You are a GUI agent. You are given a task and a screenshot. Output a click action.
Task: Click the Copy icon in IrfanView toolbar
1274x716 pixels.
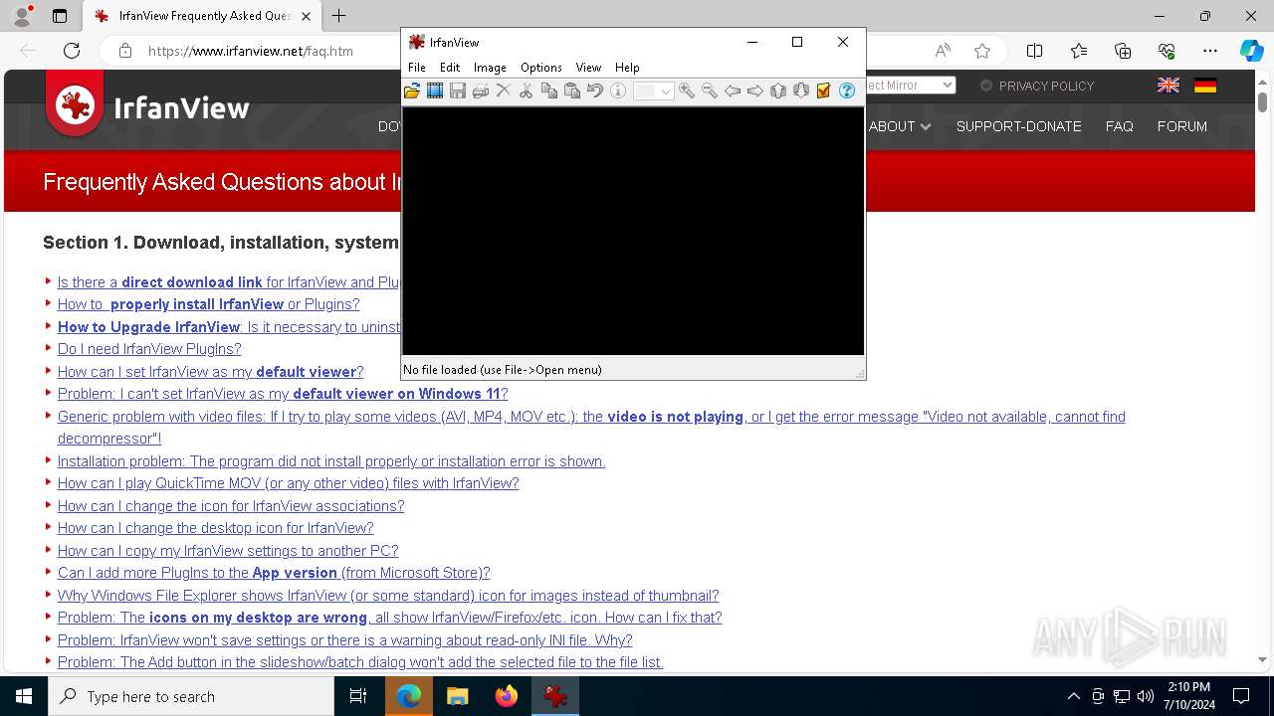click(x=549, y=90)
